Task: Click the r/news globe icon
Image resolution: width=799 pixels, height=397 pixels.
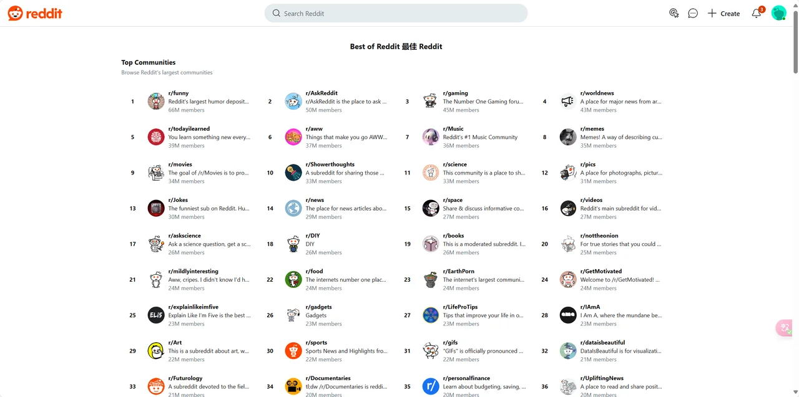Action: (293, 208)
